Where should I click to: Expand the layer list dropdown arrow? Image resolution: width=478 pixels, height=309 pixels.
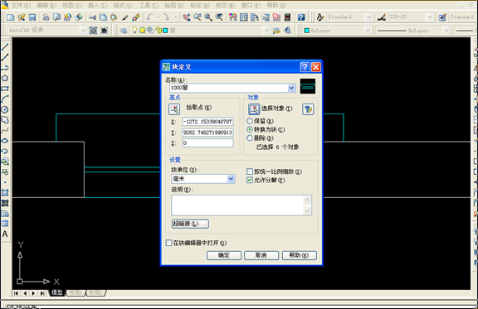coord(266,30)
